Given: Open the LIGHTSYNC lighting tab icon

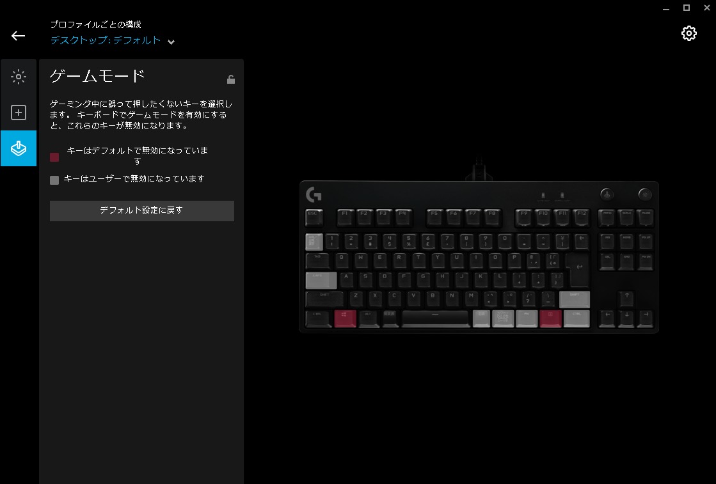Looking at the screenshot, I should [19, 77].
